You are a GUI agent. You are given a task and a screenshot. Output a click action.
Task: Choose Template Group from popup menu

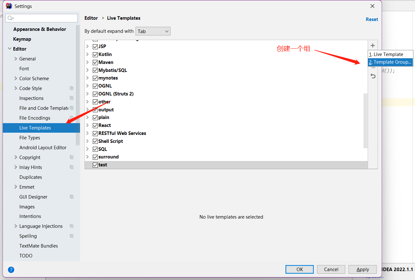(x=390, y=62)
